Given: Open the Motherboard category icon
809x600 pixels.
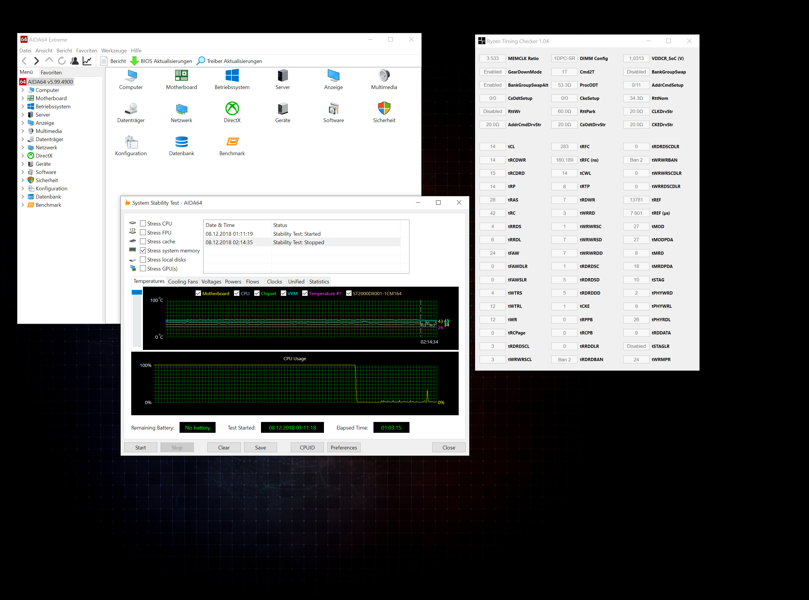Looking at the screenshot, I should [181, 76].
